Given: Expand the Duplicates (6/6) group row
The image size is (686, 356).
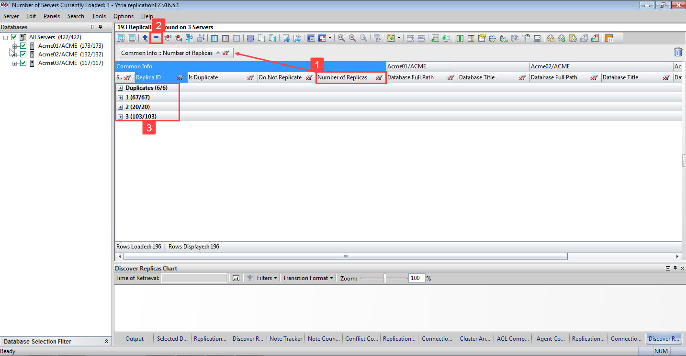Looking at the screenshot, I should coord(120,87).
